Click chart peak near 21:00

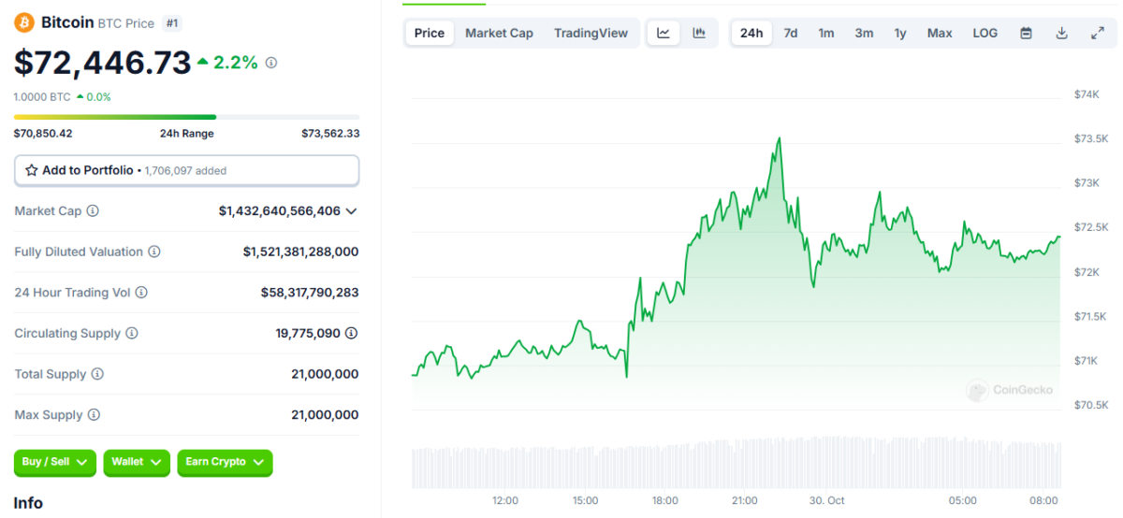(779, 139)
